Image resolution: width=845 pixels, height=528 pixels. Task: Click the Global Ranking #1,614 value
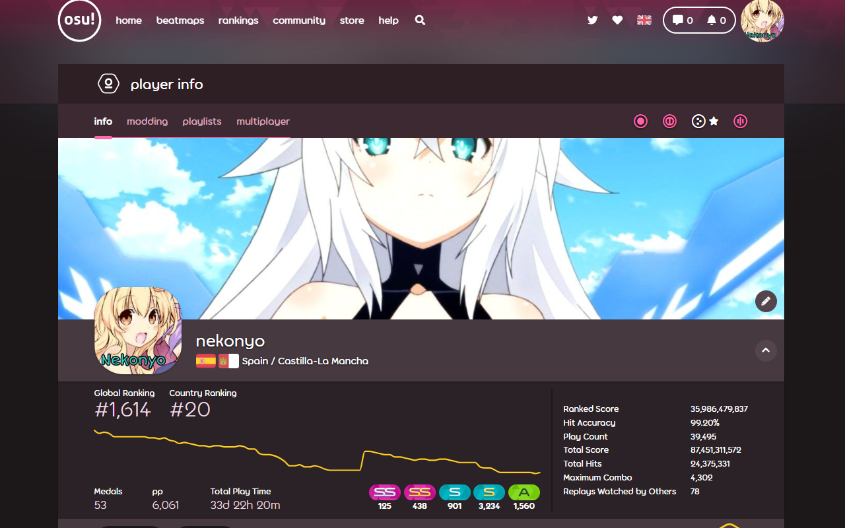pyautogui.click(x=123, y=410)
